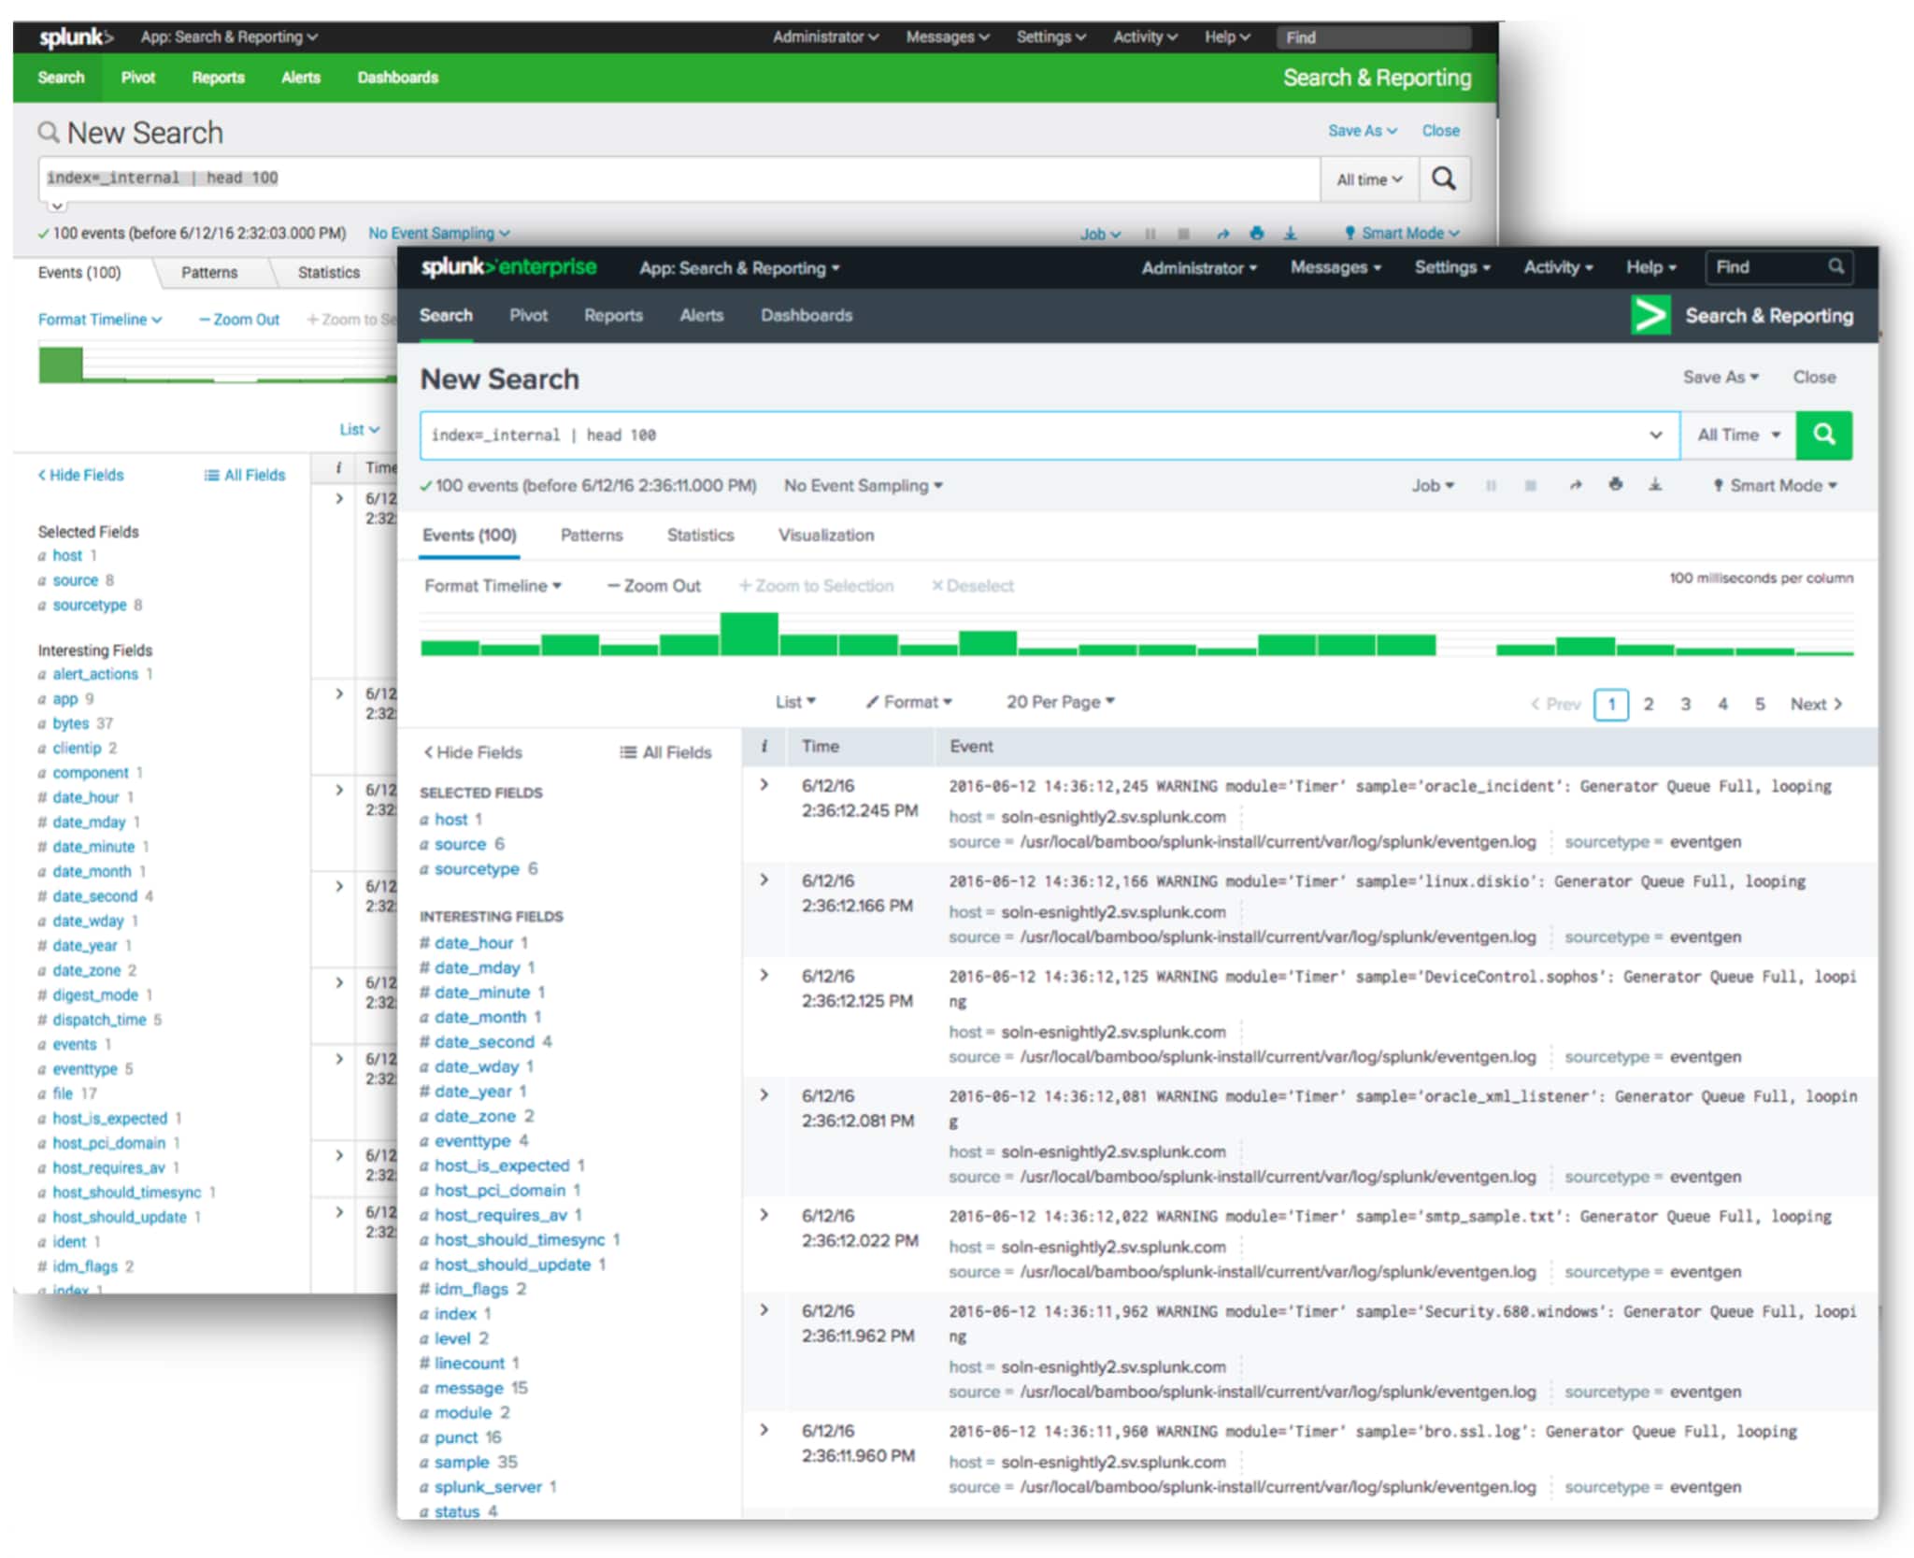Open All Fields in front window

pyautogui.click(x=665, y=751)
